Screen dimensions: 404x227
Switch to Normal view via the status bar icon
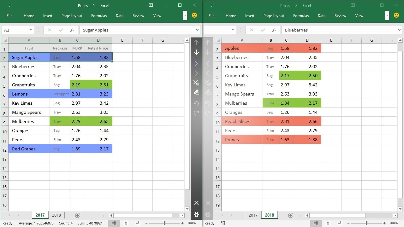(x=114, y=223)
